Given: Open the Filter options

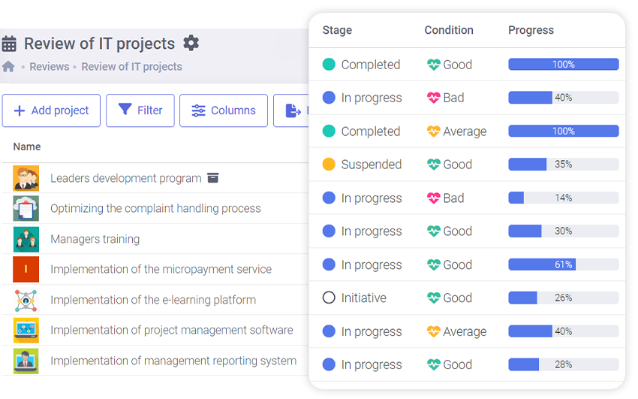Looking at the screenshot, I should [140, 110].
